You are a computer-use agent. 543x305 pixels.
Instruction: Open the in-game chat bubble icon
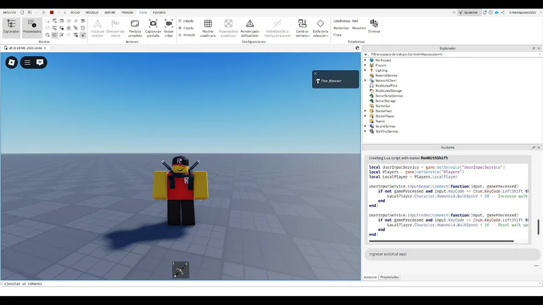tap(40, 62)
